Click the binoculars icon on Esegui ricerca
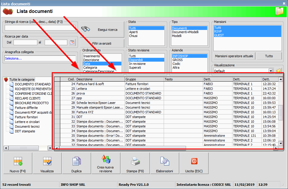Viewport: 288px width, 189px height. 86,29
